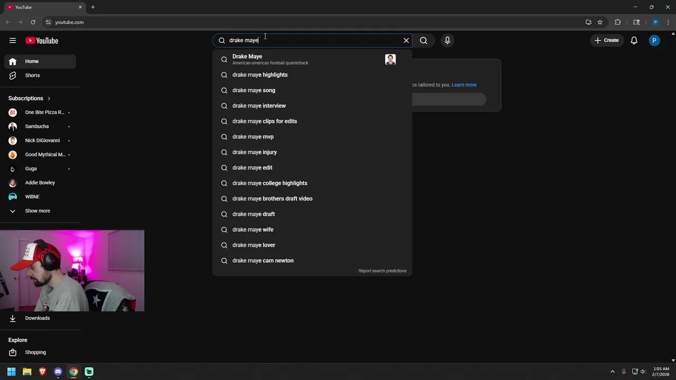The height and width of the screenshot is (380, 676).
Task: Click the Create button
Action: (x=606, y=41)
